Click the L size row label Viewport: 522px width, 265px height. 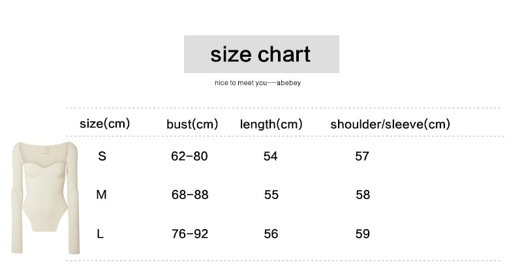click(x=100, y=234)
